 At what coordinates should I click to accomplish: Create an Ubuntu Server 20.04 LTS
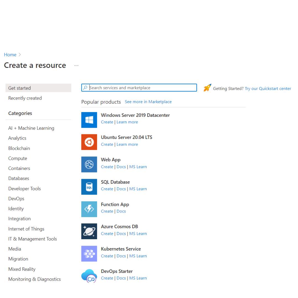[107, 144]
